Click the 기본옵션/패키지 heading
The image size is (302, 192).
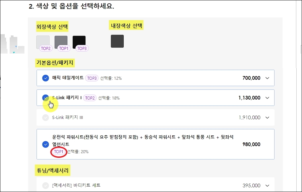click(55, 63)
